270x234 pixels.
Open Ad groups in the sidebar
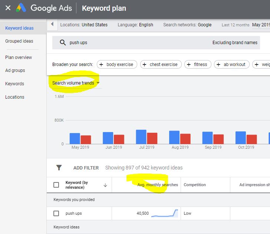coord(15,70)
